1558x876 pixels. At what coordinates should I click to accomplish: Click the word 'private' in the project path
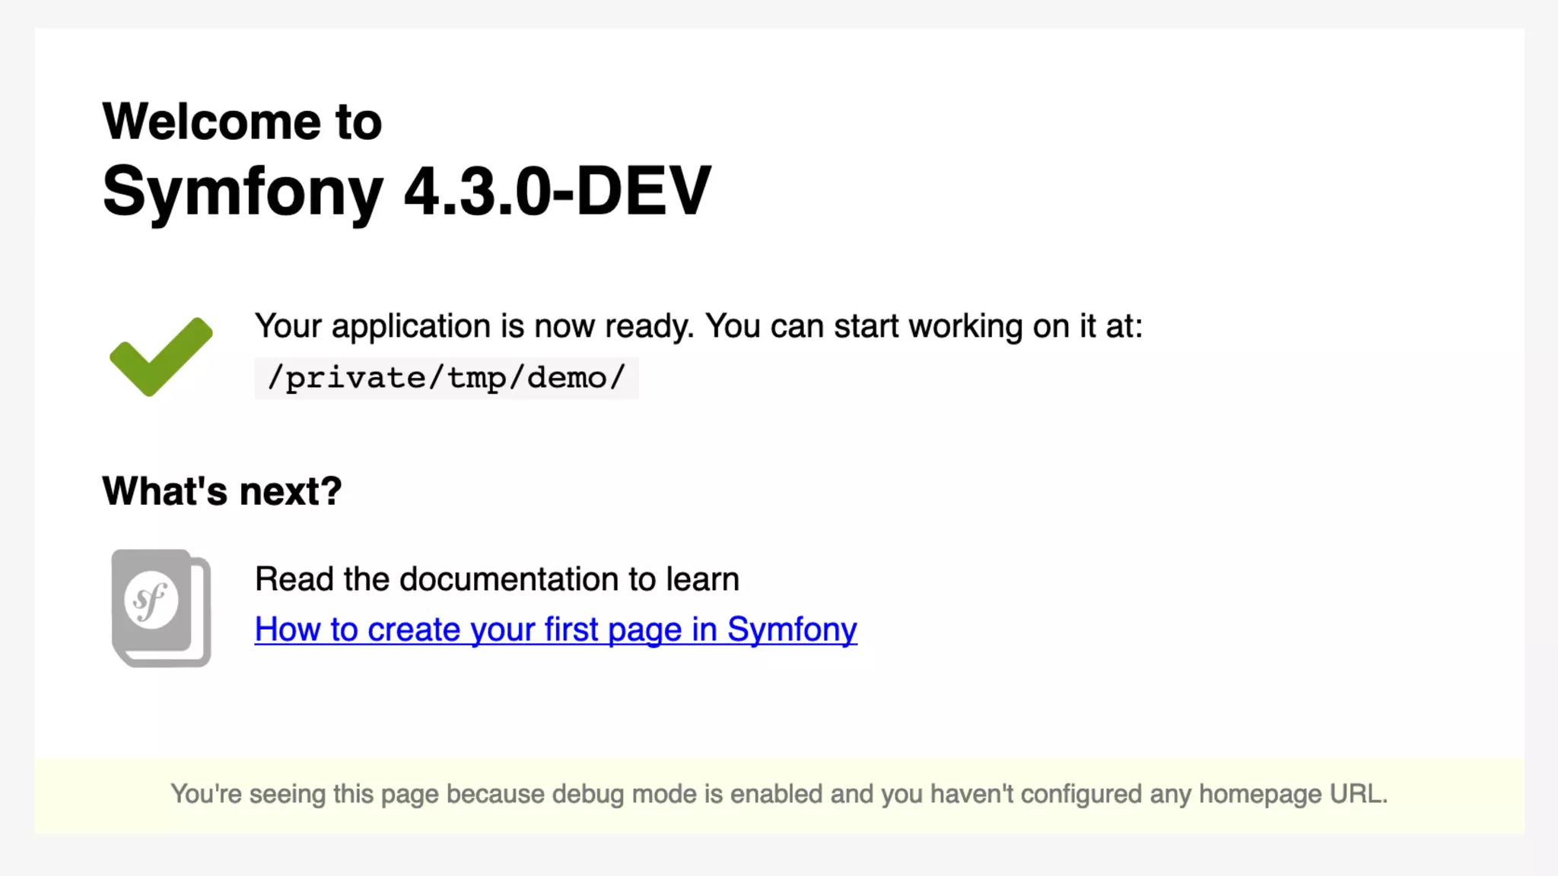(x=355, y=378)
